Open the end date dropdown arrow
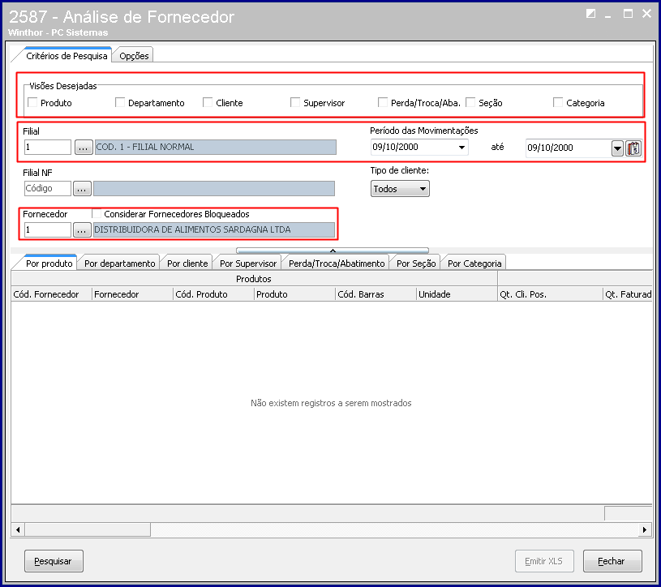This screenshot has height=587, width=661. pos(617,148)
